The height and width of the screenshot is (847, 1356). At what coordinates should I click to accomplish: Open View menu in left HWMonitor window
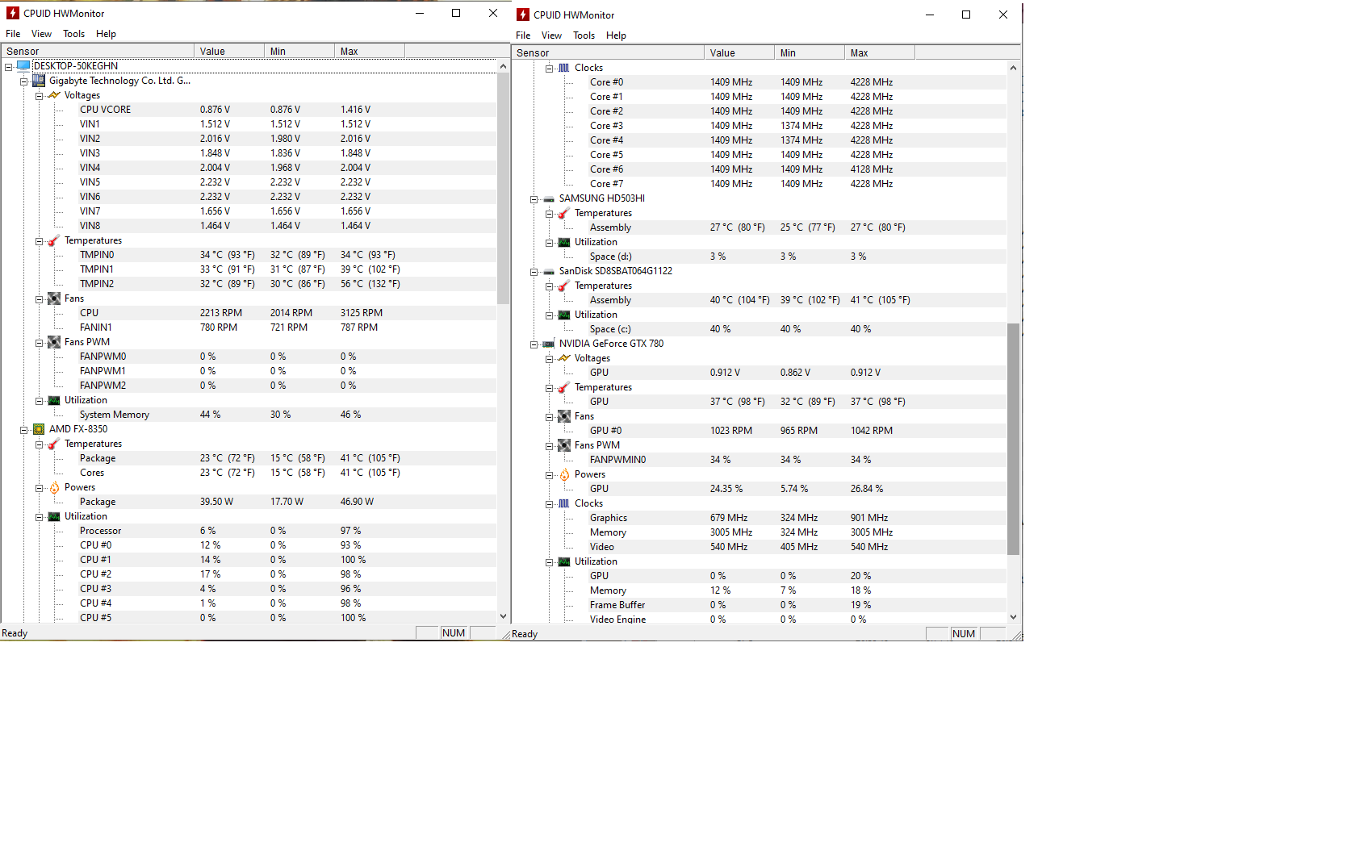[x=41, y=34]
